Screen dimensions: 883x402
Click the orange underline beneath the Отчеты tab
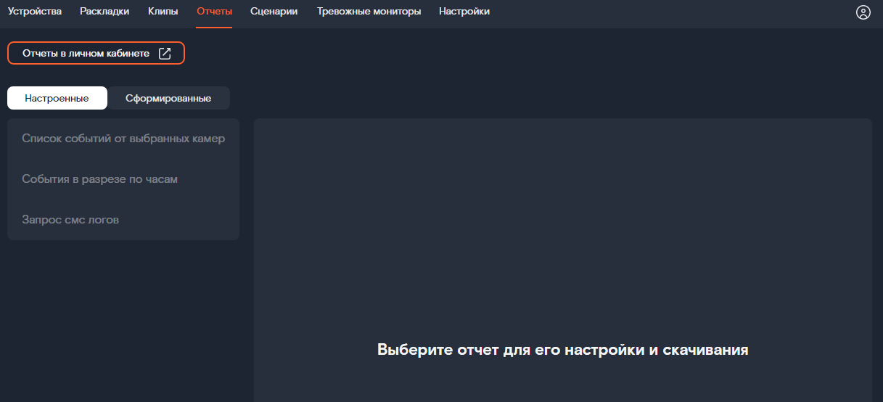(214, 27)
